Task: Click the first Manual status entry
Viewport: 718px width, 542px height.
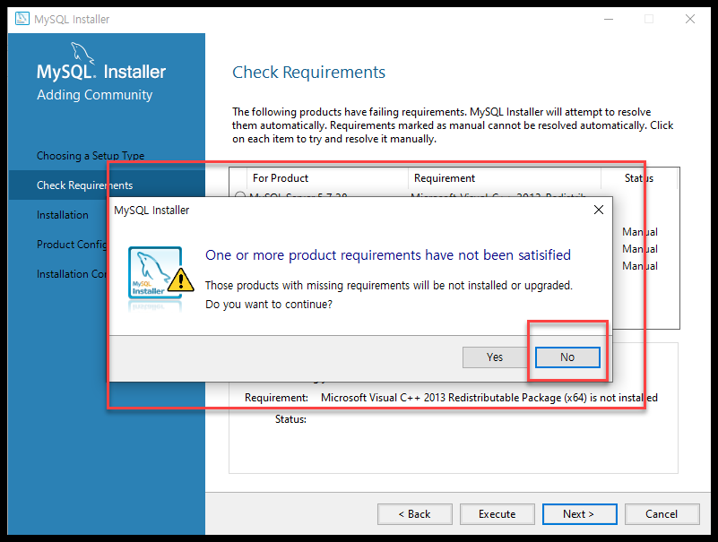Action: tap(640, 232)
